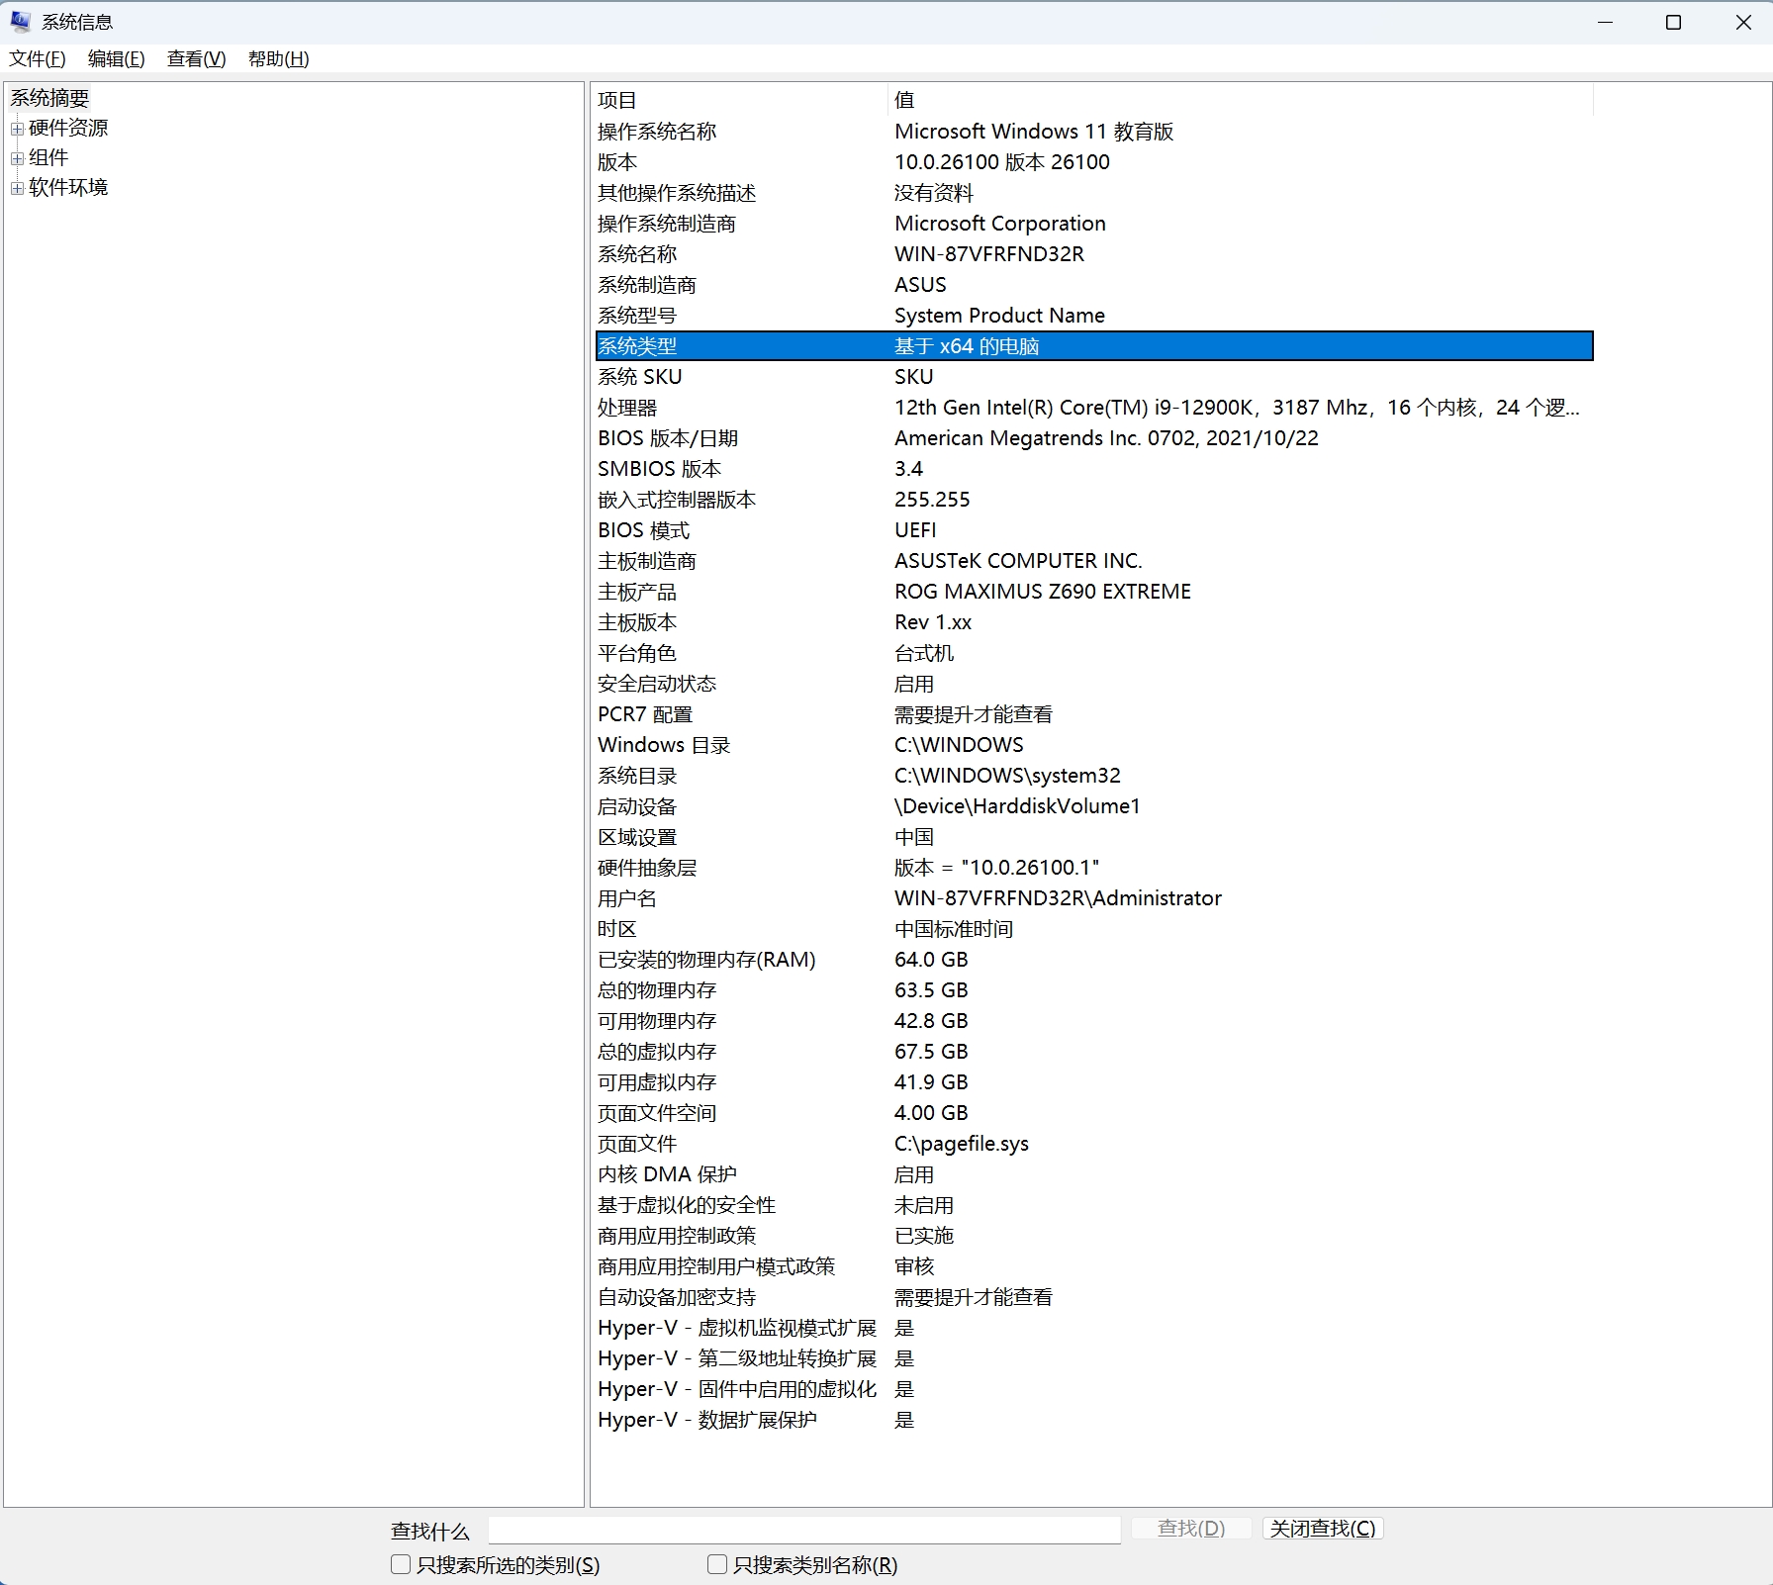
Task: Click the 关闭查找 button
Action: (x=1322, y=1529)
